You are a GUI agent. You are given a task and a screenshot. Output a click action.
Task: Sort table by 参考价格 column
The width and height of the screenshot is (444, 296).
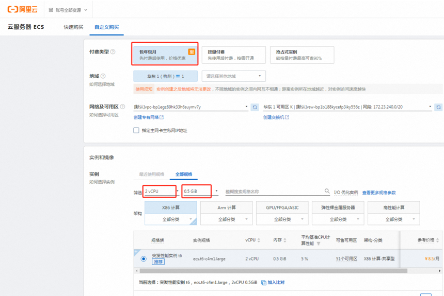(437, 240)
